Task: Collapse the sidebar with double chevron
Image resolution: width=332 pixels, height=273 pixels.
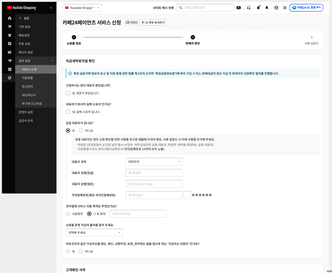Action: pyautogui.click(x=51, y=8)
